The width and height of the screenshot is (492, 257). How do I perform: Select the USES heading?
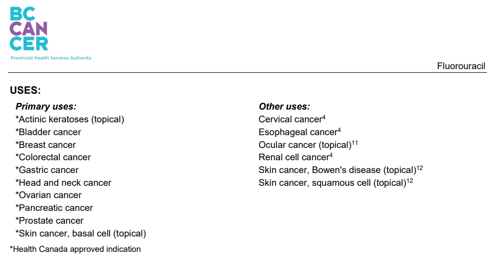(26, 91)
